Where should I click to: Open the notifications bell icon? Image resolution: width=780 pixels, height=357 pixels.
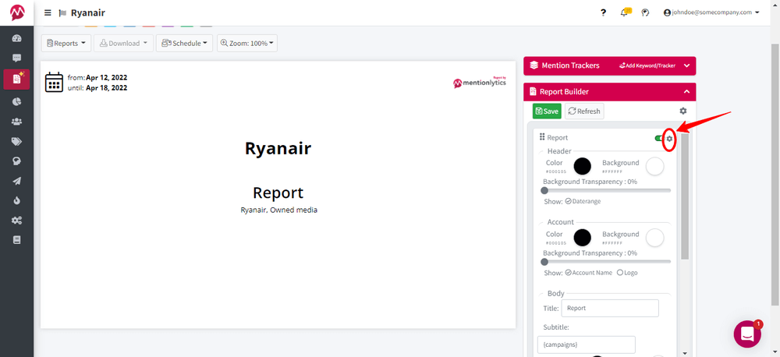[624, 12]
